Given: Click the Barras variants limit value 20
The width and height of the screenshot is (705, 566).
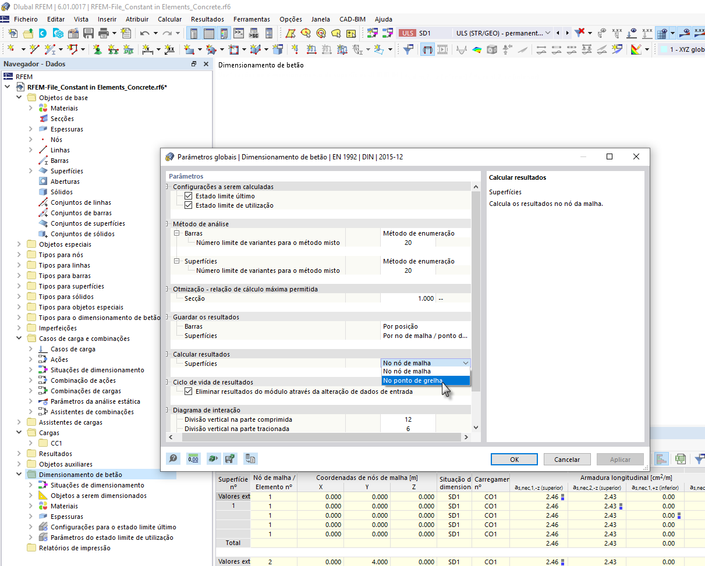Looking at the screenshot, I should pyautogui.click(x=408, y=243).
